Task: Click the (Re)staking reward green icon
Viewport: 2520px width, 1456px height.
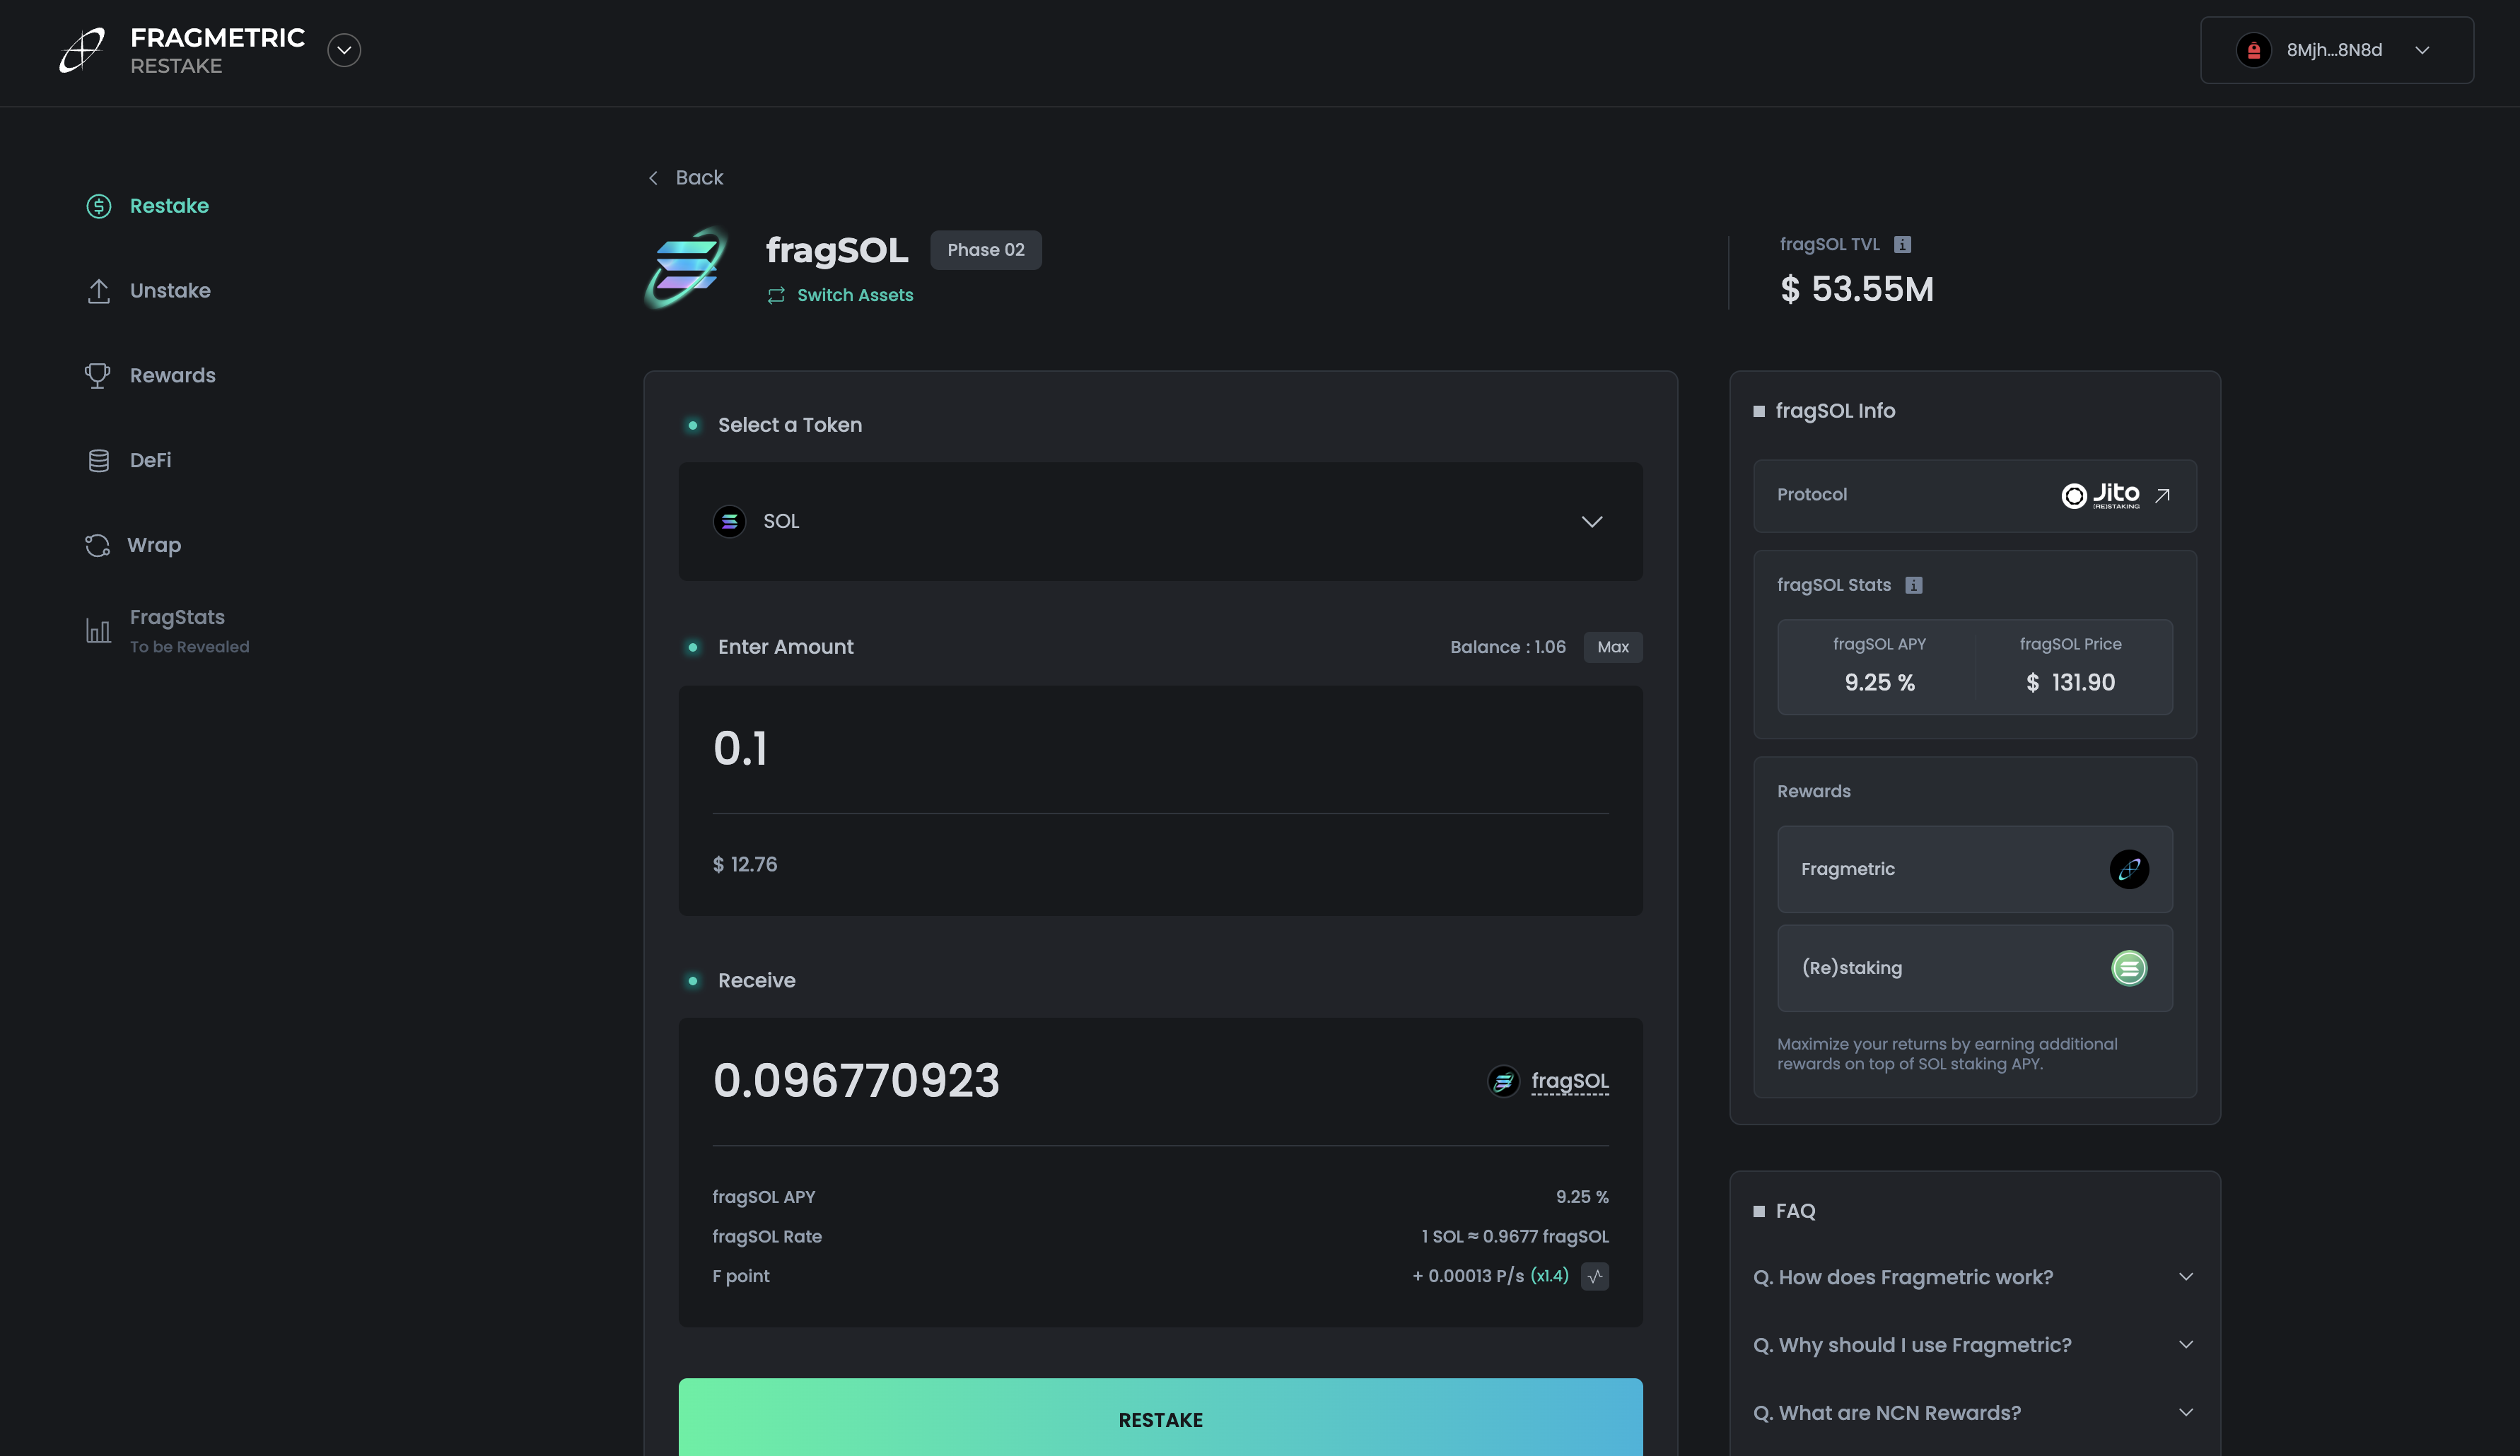Action: click(x=2129, y=968)
